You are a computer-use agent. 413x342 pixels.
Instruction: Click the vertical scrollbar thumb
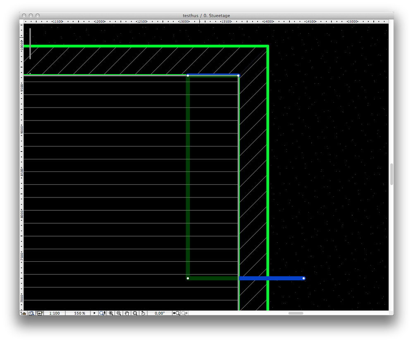[392, 174]
